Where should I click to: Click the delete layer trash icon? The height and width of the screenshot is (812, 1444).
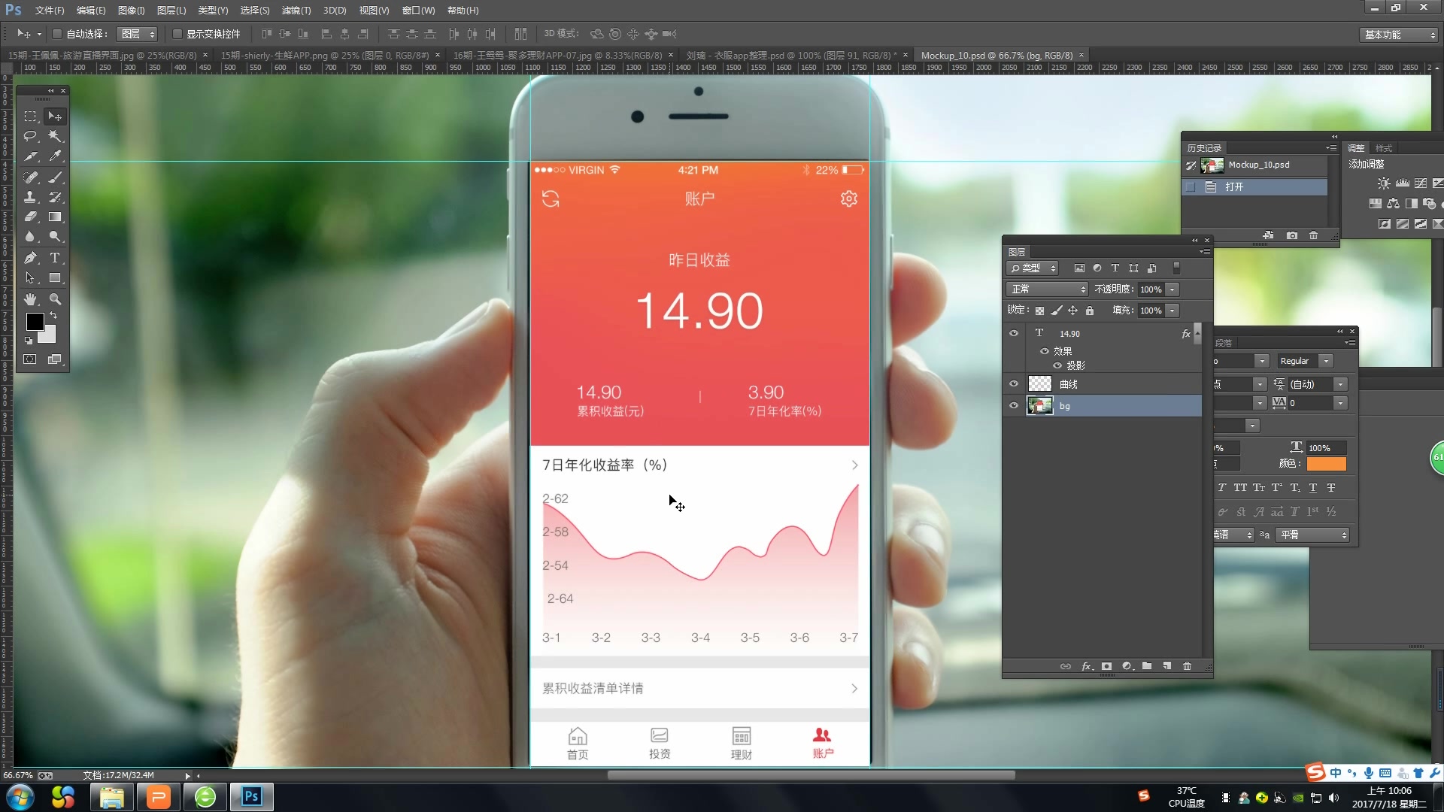tap(1187, 666)
